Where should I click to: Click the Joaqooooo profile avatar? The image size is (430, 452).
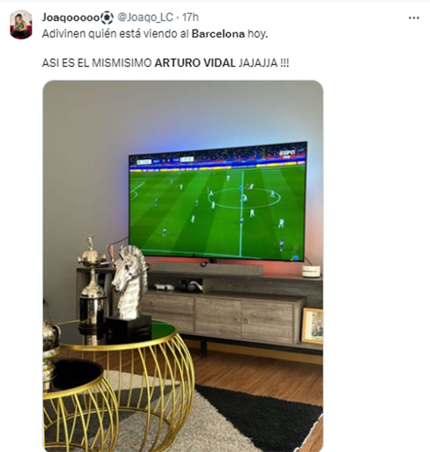point(21,25)
